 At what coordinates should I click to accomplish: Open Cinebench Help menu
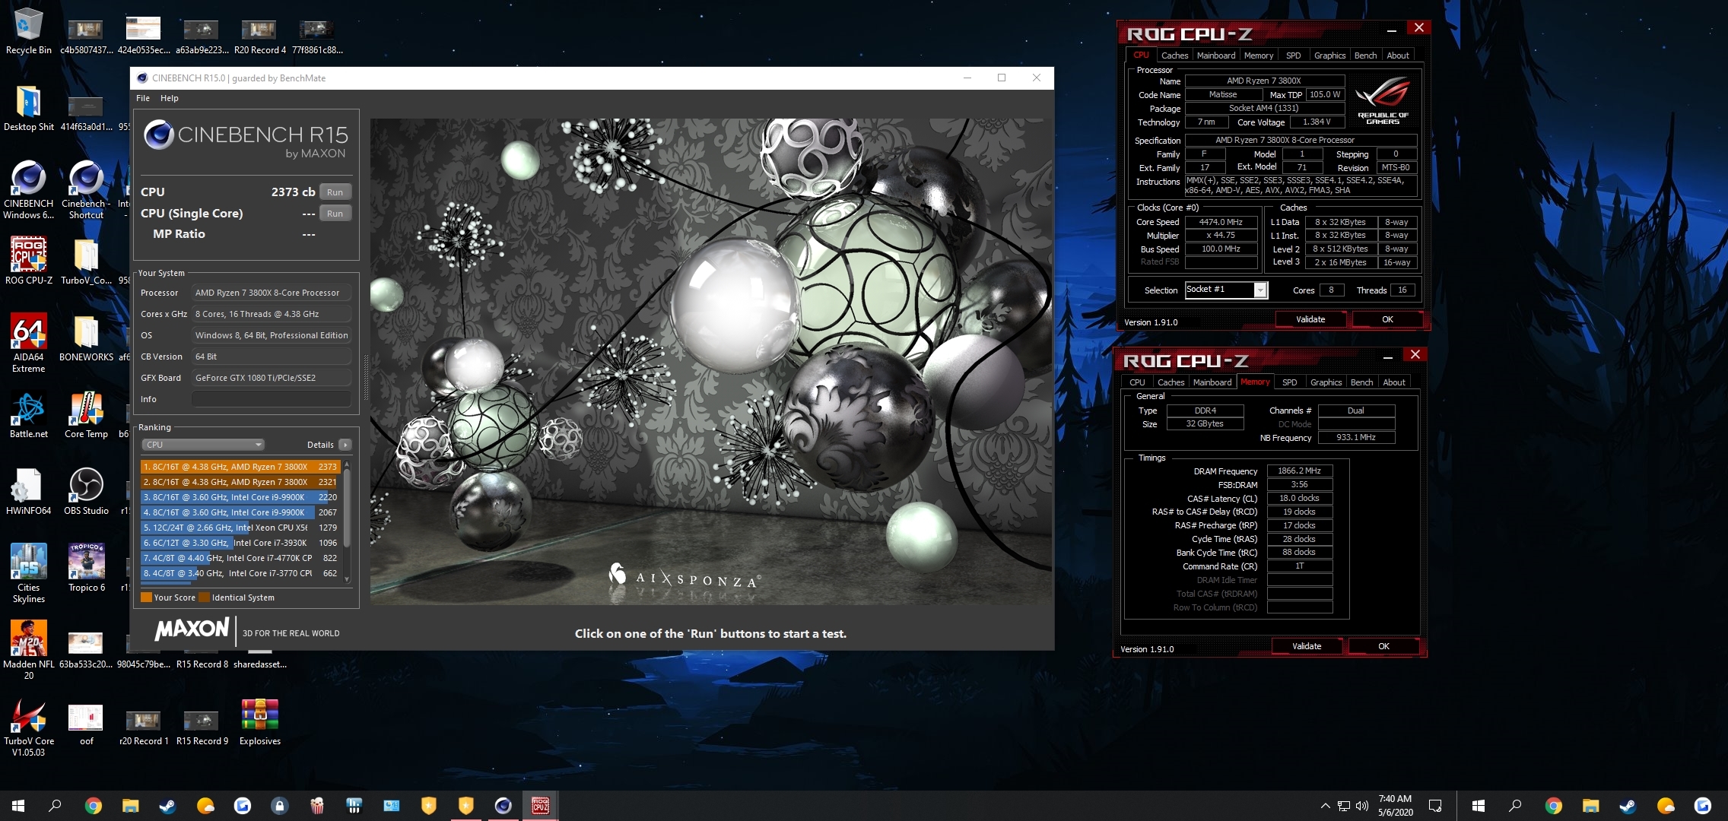click(x=169, y=98)
